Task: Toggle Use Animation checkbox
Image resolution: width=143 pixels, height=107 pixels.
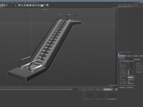Action: coord(128,71)
